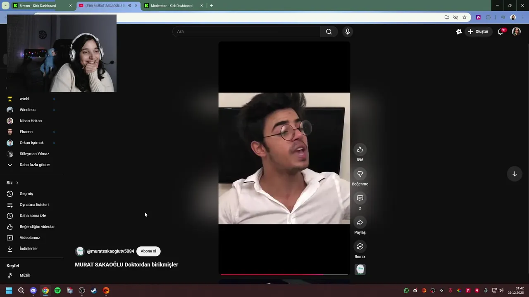This screenshot has height=297, width=529.
Task: Open the Short title MURAT SAKAOĞLU Doktordan birikmişler
Action: 126,265
